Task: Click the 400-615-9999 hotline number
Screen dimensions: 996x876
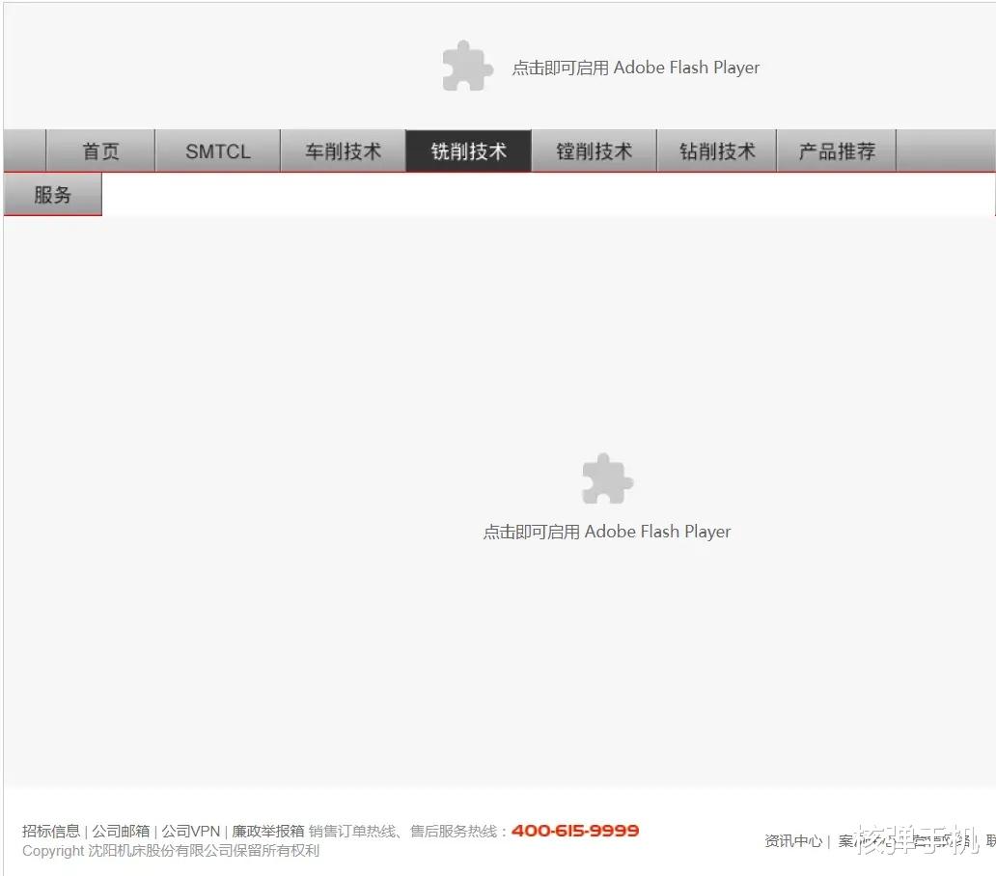Action: 574,831
